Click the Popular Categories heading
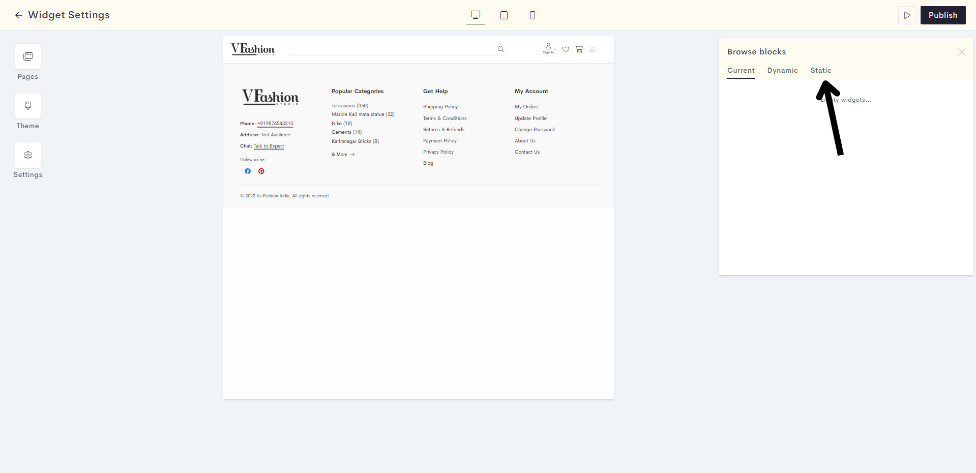The width and height of the screenshot is (976, 473). tap(358, 92)
